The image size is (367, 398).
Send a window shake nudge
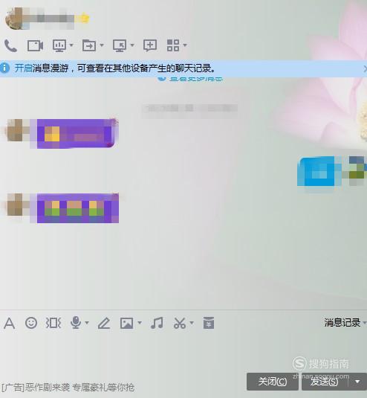53,323
